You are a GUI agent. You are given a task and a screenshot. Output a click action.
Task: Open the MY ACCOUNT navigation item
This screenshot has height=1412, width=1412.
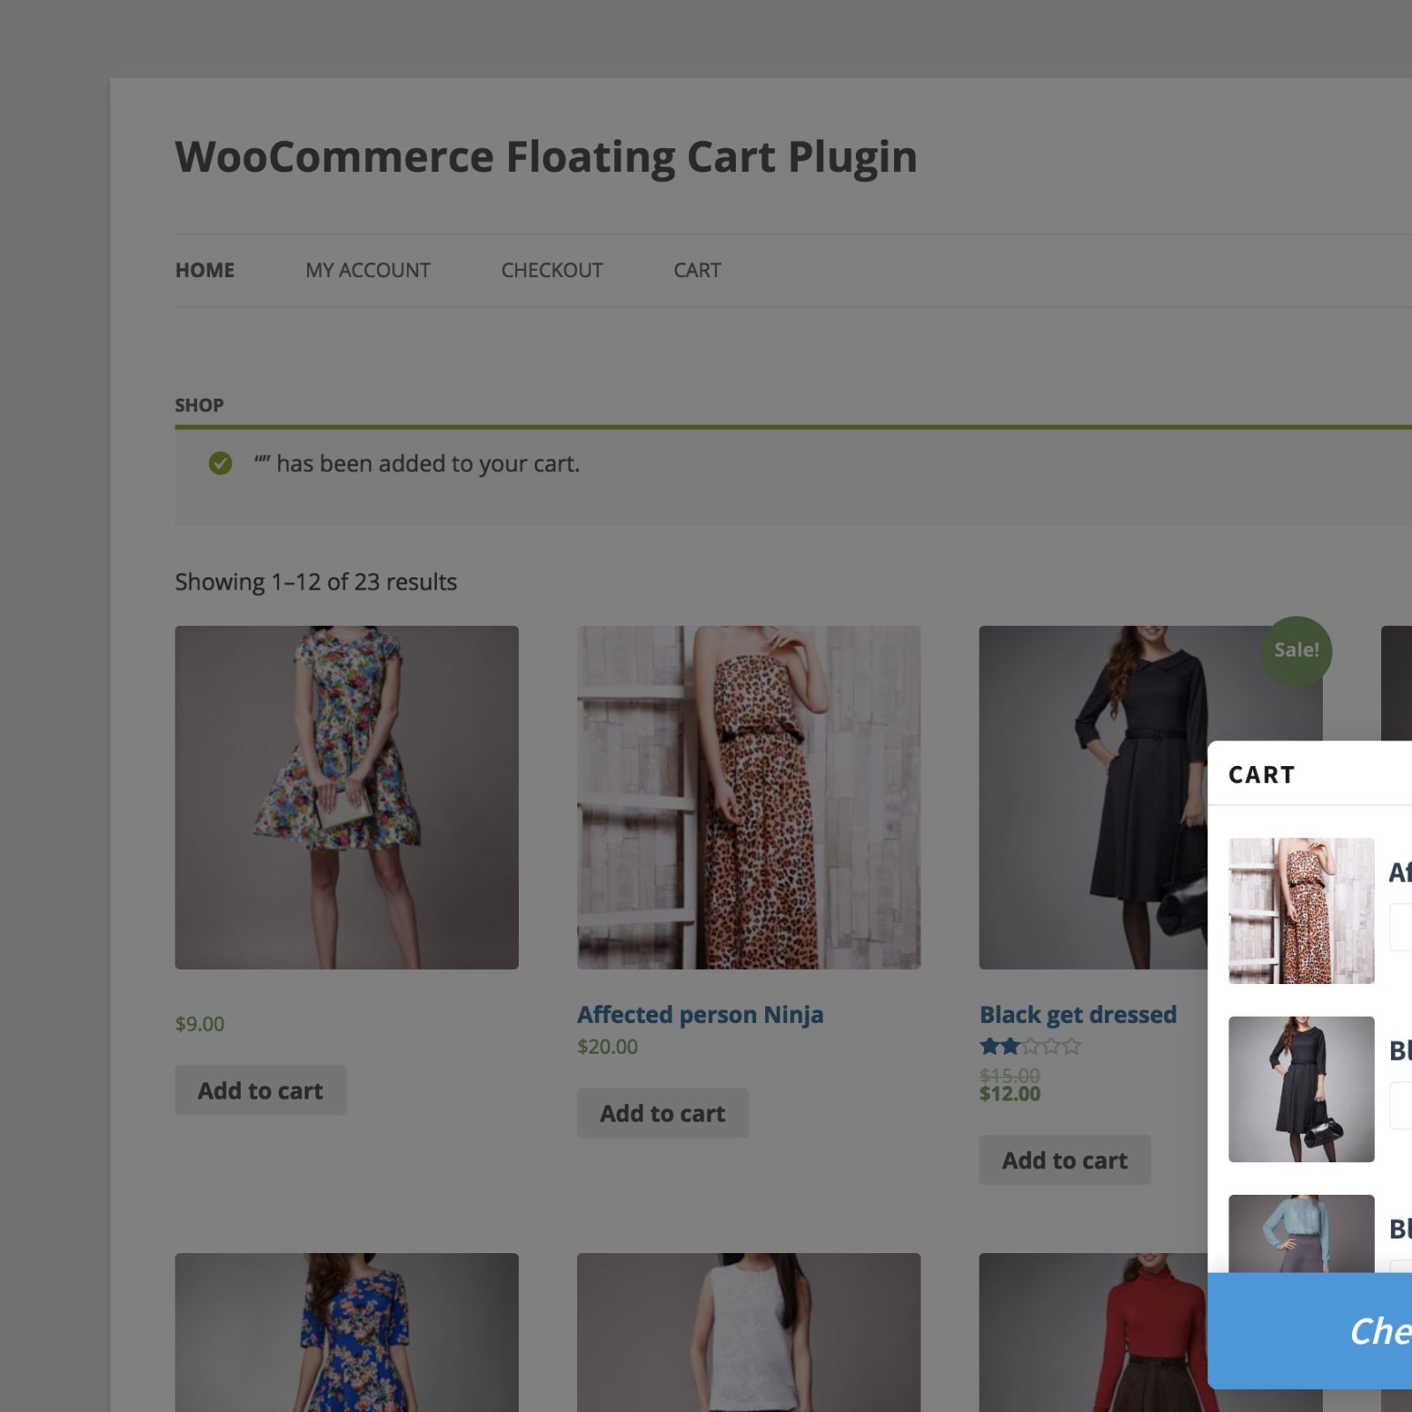[x=366, y=270]
